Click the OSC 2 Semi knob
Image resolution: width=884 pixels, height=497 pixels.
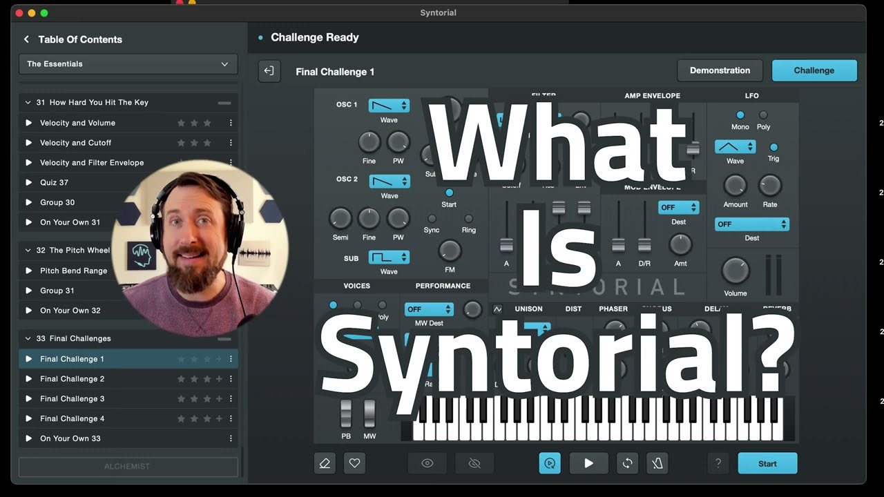tap(340, 218)
